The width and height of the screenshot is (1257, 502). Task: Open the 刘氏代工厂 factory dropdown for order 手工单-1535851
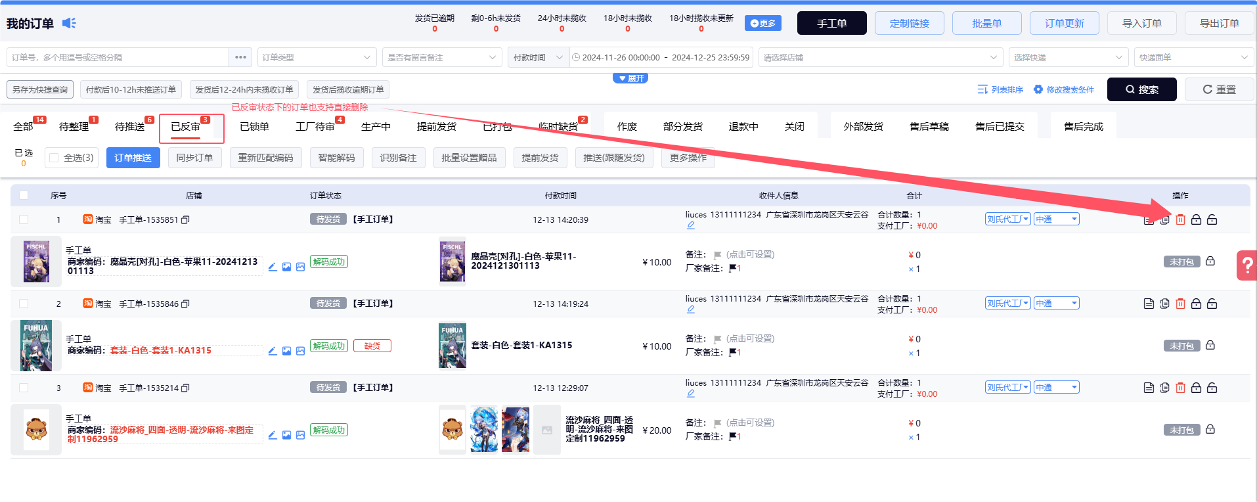pos(1007,219)
